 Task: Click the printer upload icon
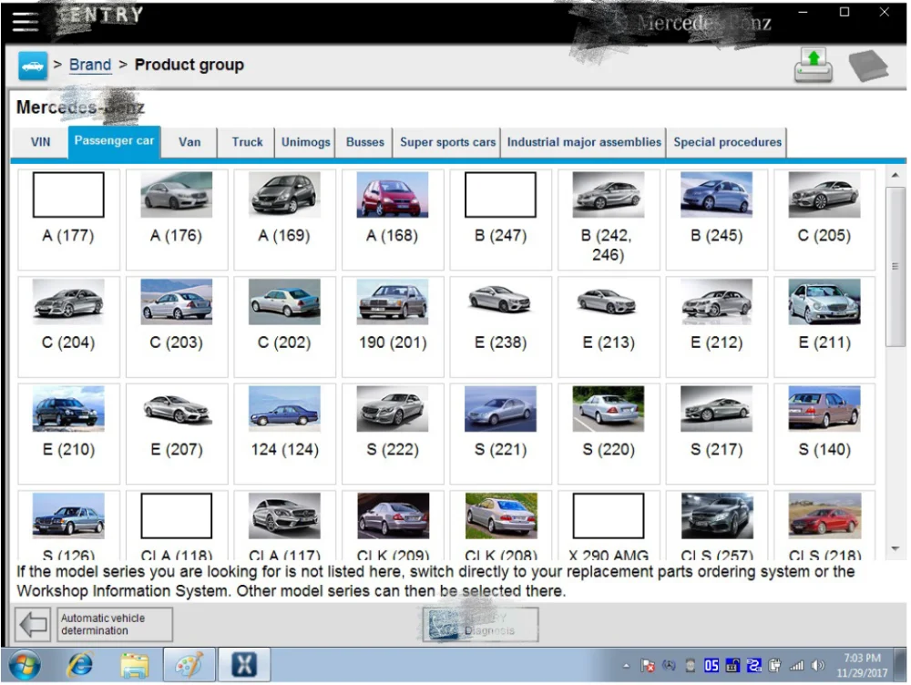coord(814,66)
